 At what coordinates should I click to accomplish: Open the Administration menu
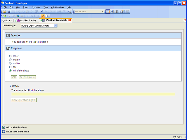(x=57, y=7)
